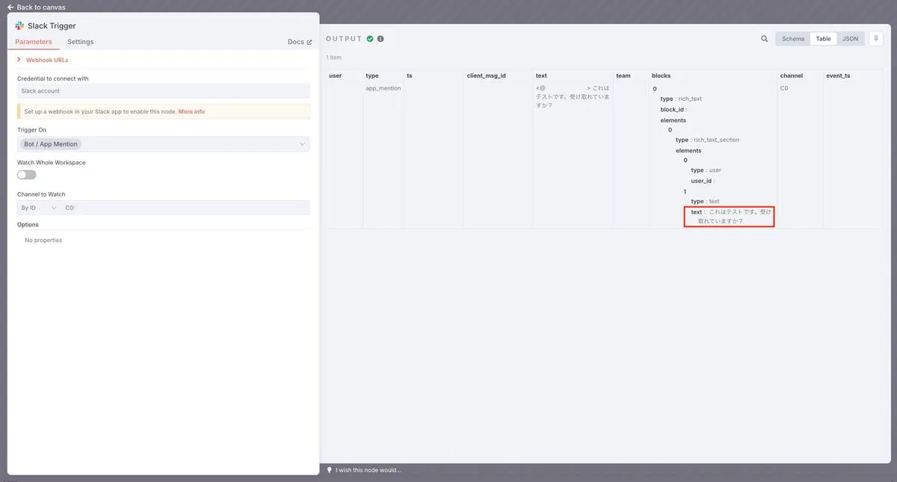The image size is (897, 482).
Task: Click the green success checkmark icon
Action: [370, 39]
